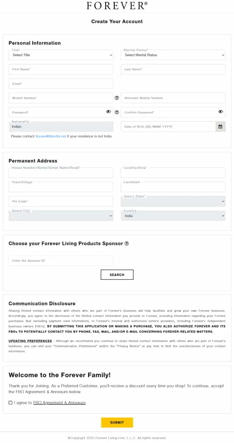Click the FOREVER logo at top
The height and width of the screenshot is (443, 234).
[117, 6]
